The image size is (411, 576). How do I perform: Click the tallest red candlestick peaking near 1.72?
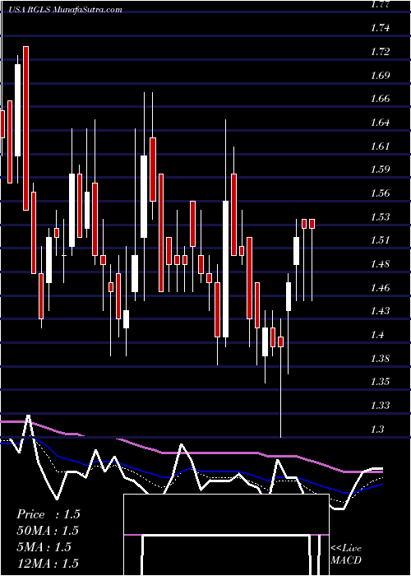click(x=25, y=128)
